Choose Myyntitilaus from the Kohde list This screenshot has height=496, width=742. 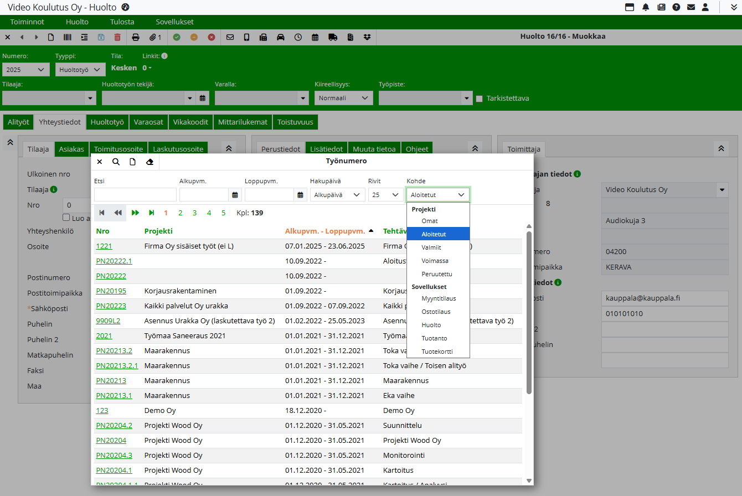[x=439, y=298]
